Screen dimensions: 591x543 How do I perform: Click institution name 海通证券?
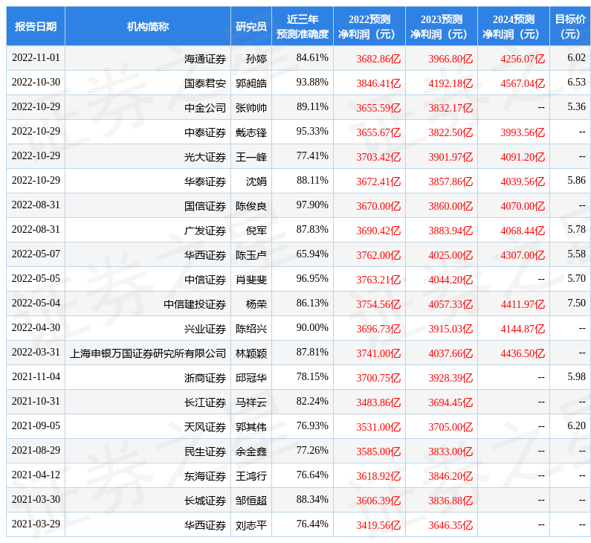pos(205,59)
